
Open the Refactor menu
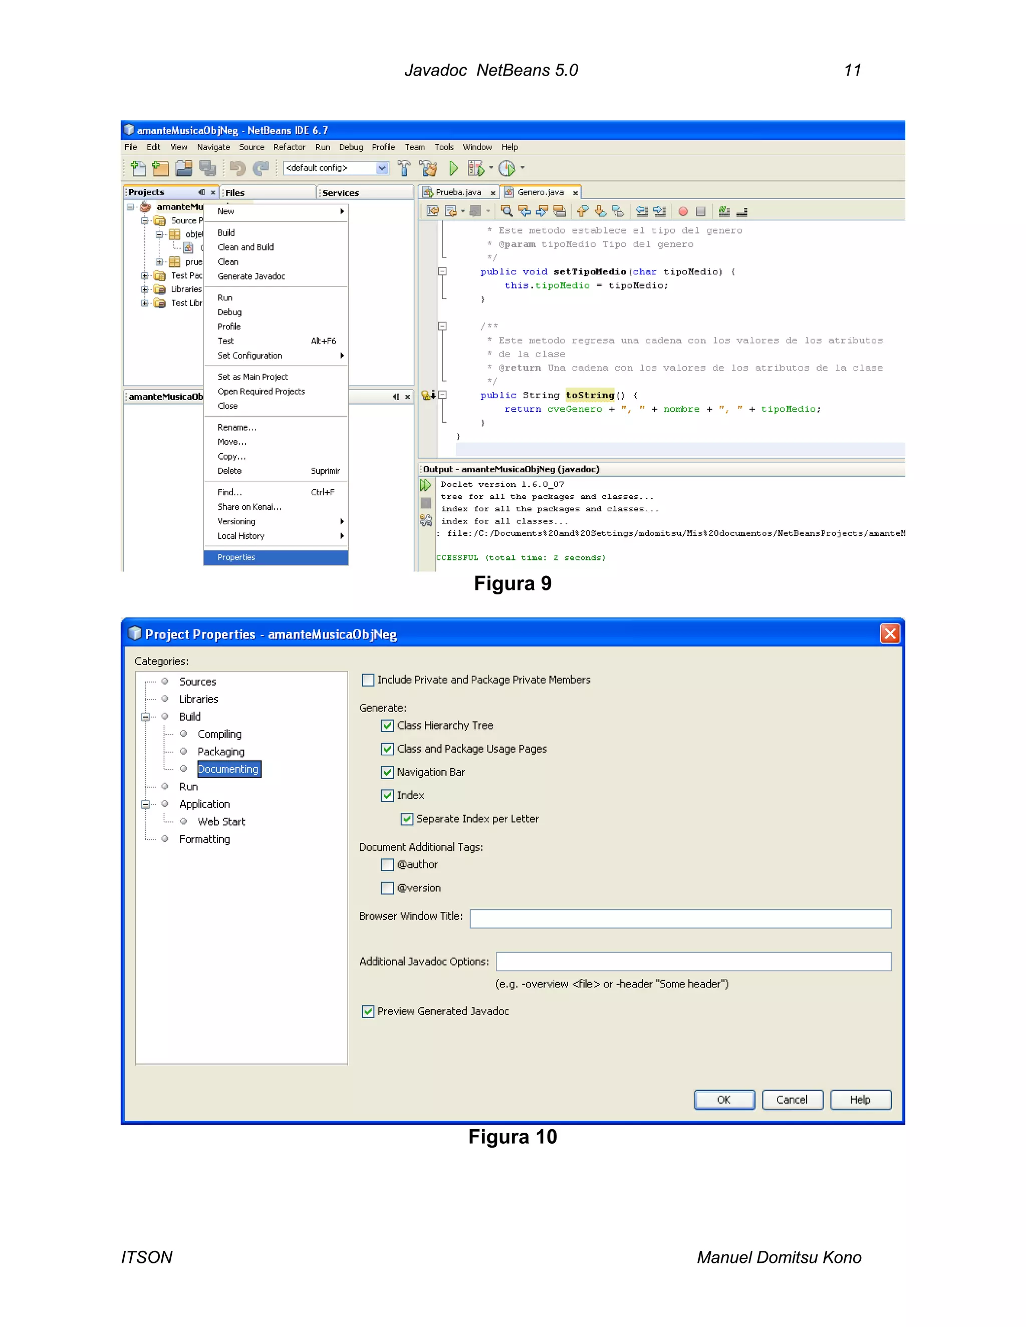(290, 148)
